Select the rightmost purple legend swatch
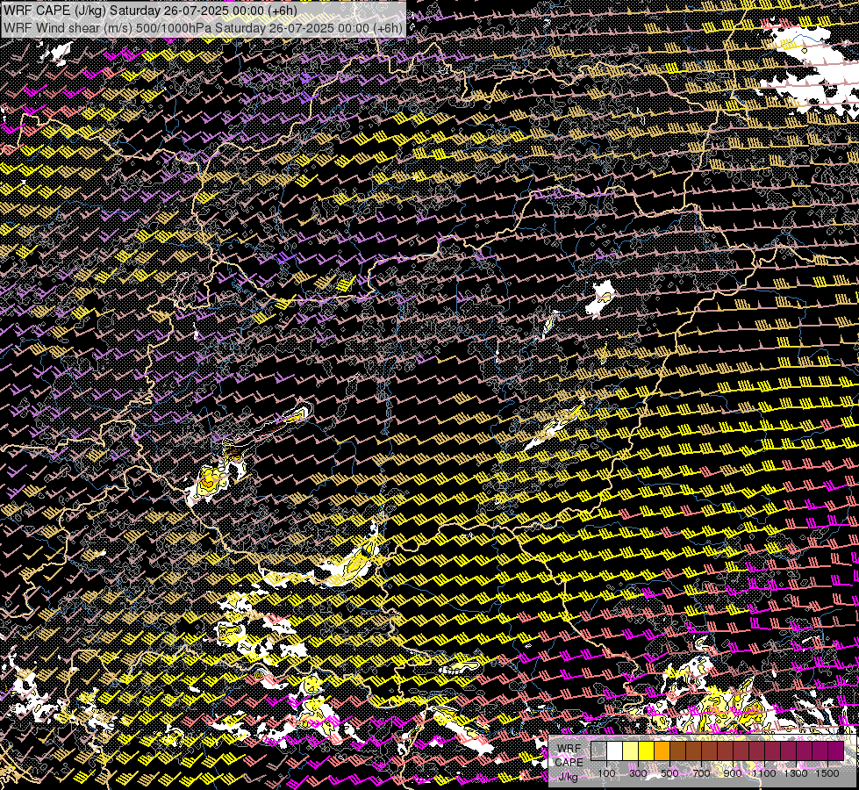The height and width of the screenshot is (790, 859). coord(836,750)
